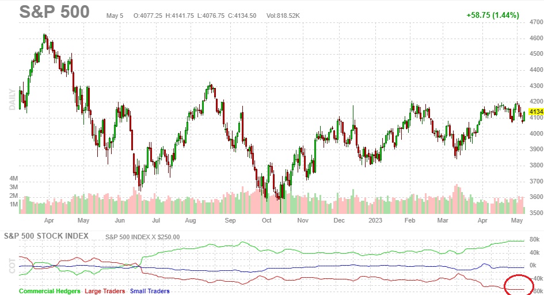Screen dimensions: 544x295
Task: Click the Sep month label
Action: click(230, 220)
